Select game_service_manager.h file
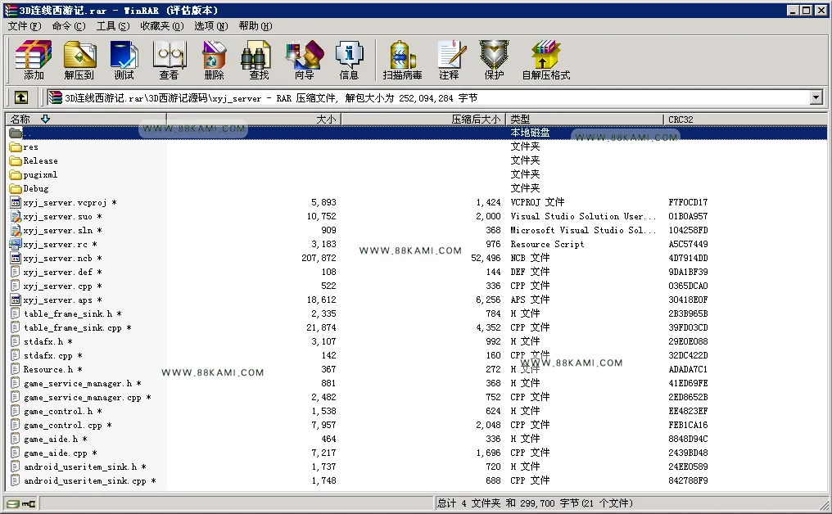 click(x=78, y=384)
